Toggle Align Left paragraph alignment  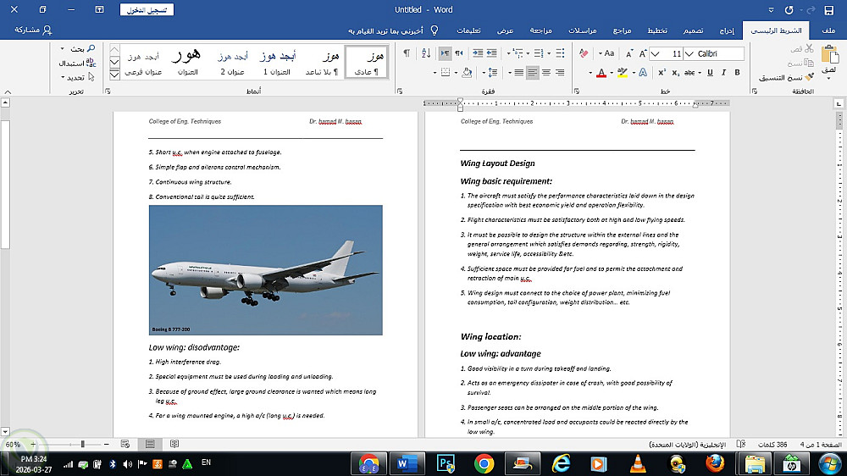533,72
